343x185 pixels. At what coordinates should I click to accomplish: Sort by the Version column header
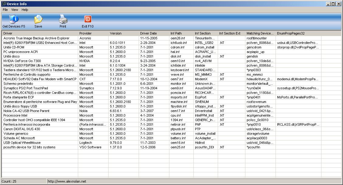123,33
